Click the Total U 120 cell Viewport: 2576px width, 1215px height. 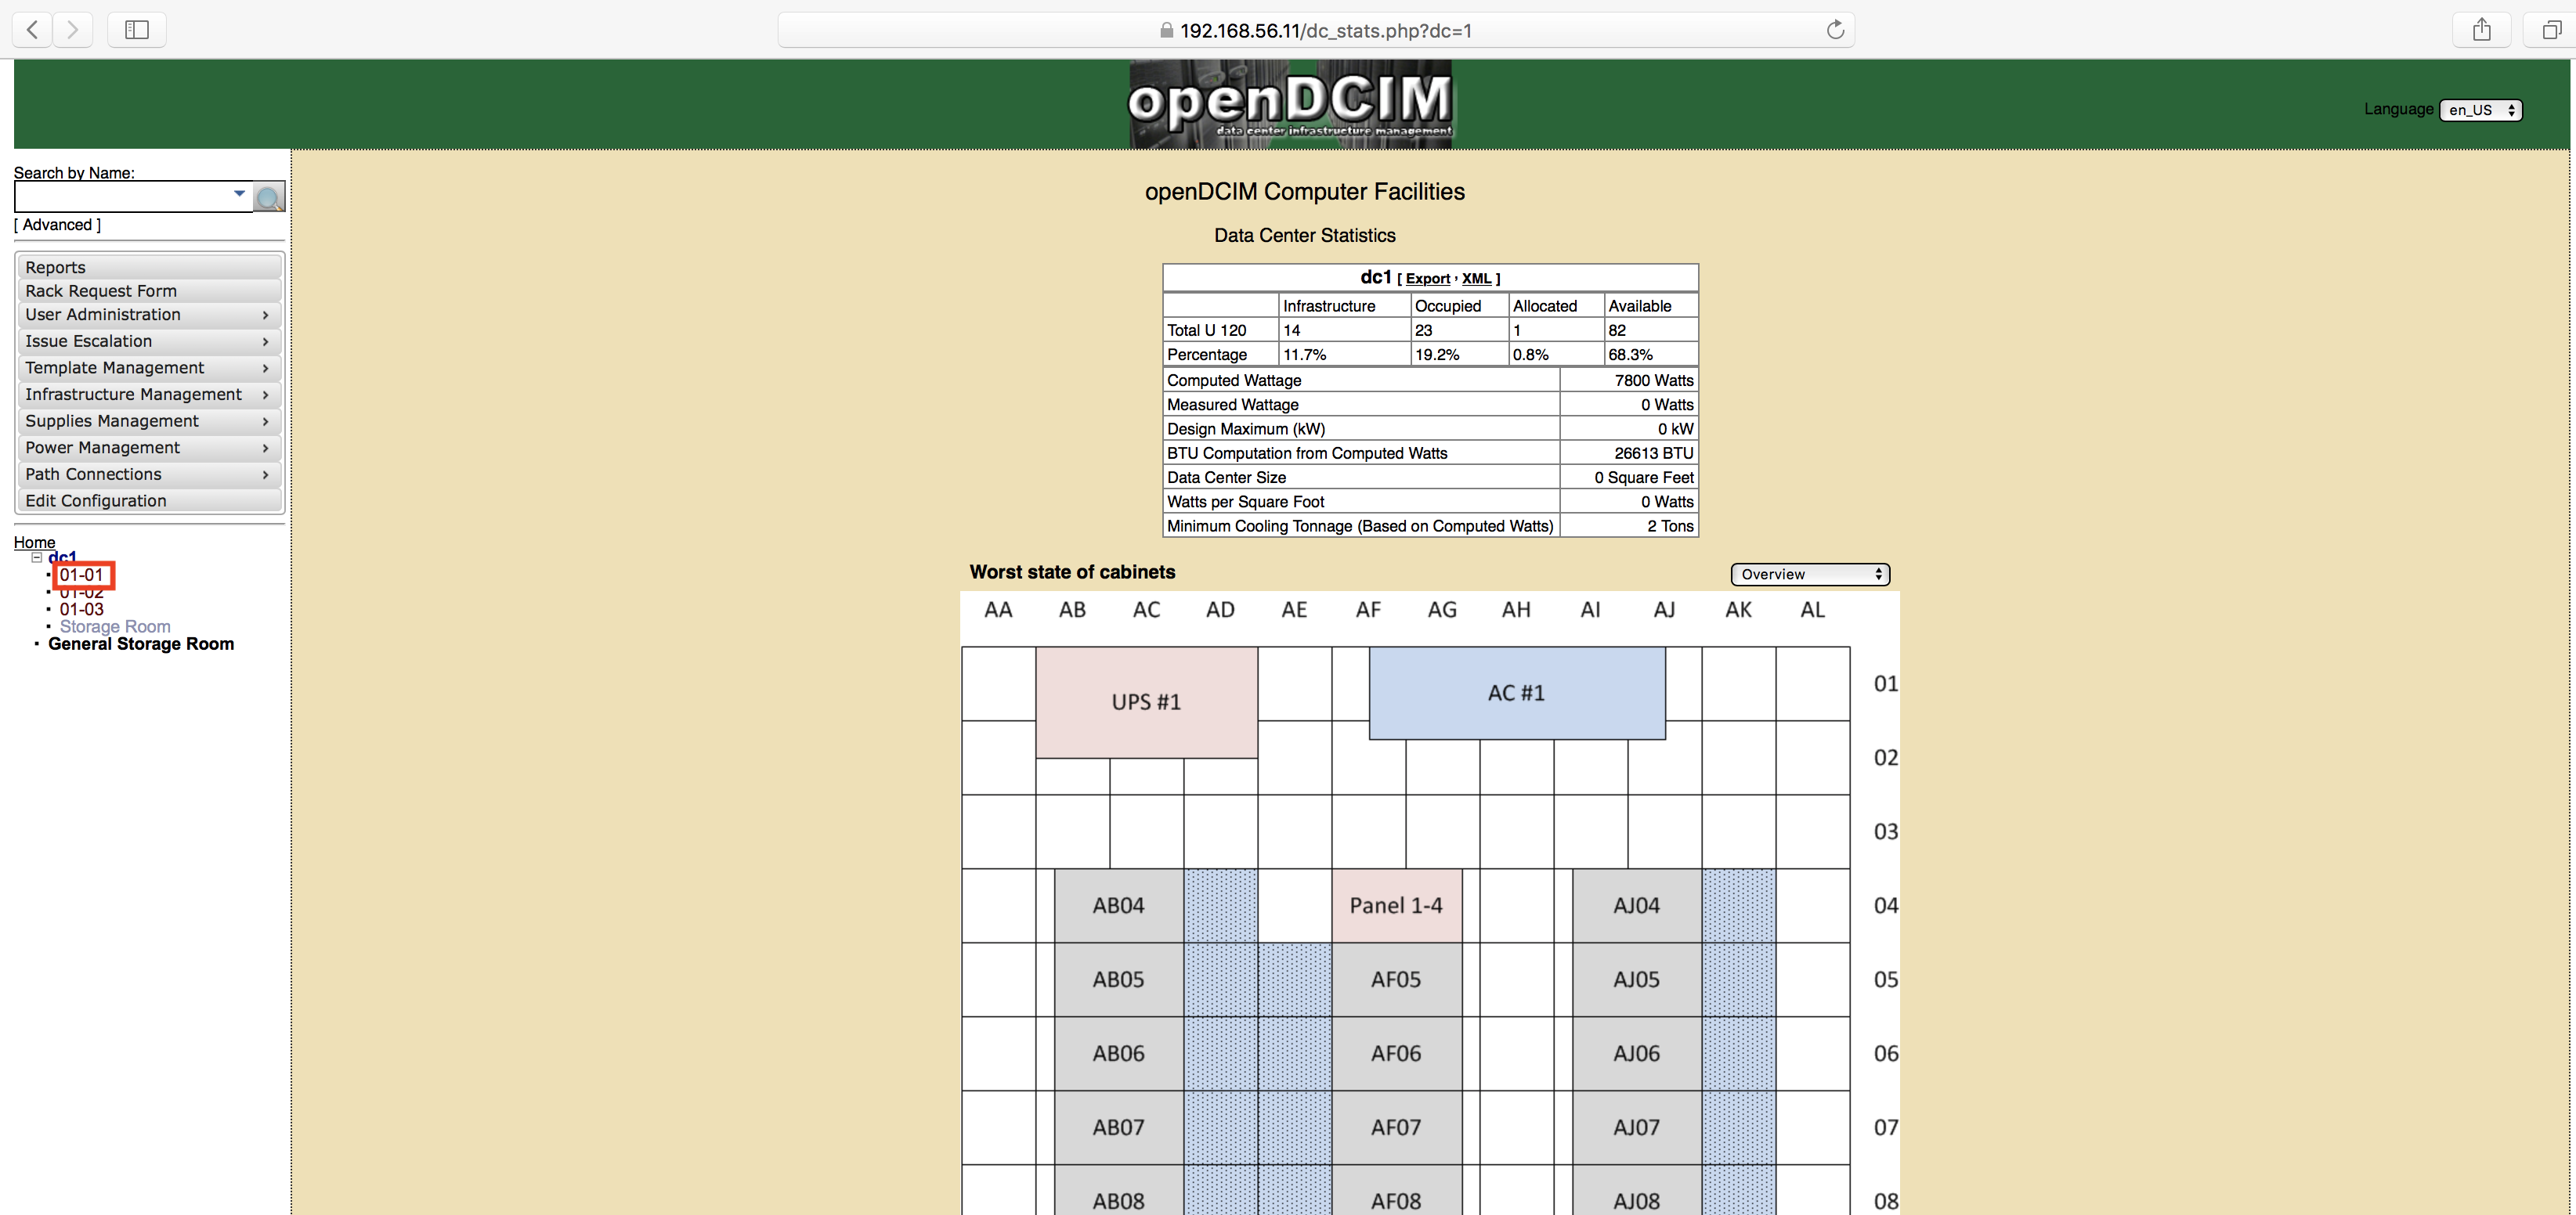(1221, 330)
